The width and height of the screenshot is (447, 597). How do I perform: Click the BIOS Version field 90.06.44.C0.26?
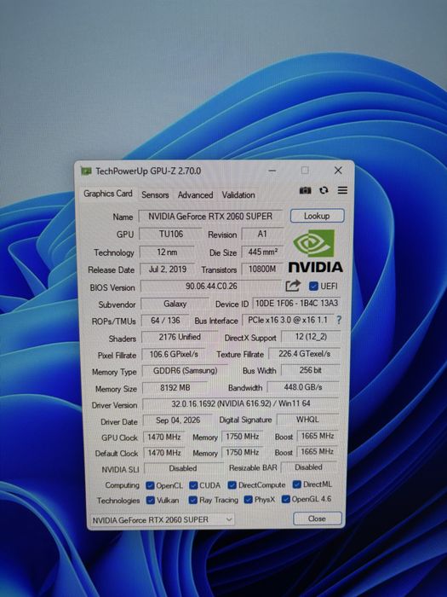pos(211,286)
